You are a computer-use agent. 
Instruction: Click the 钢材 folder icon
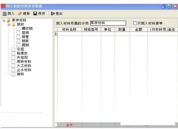(14, 24)
